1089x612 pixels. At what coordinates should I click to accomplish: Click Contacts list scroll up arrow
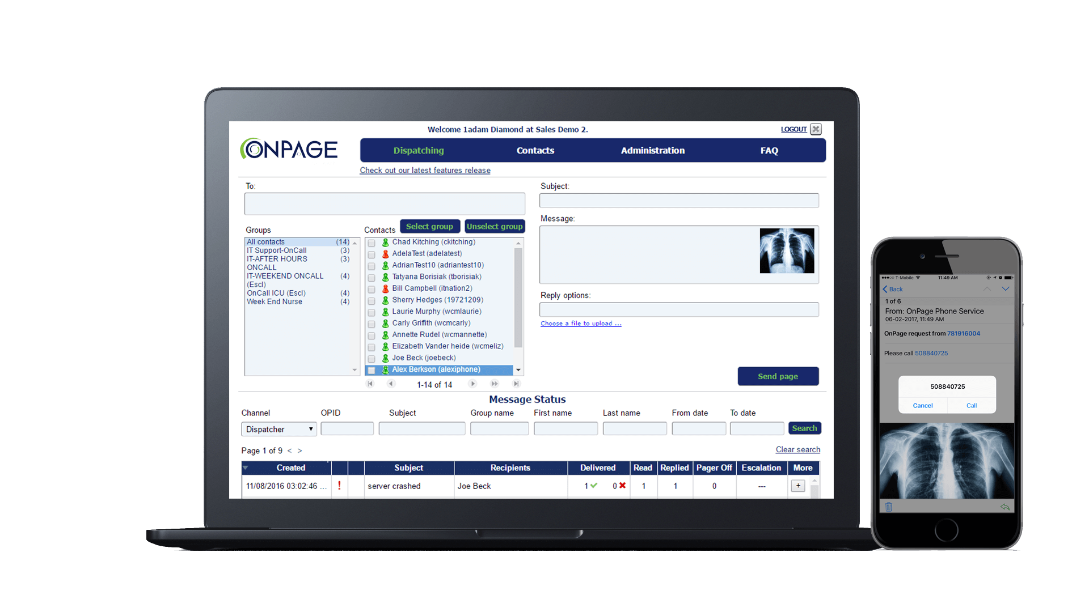(518, 243)
